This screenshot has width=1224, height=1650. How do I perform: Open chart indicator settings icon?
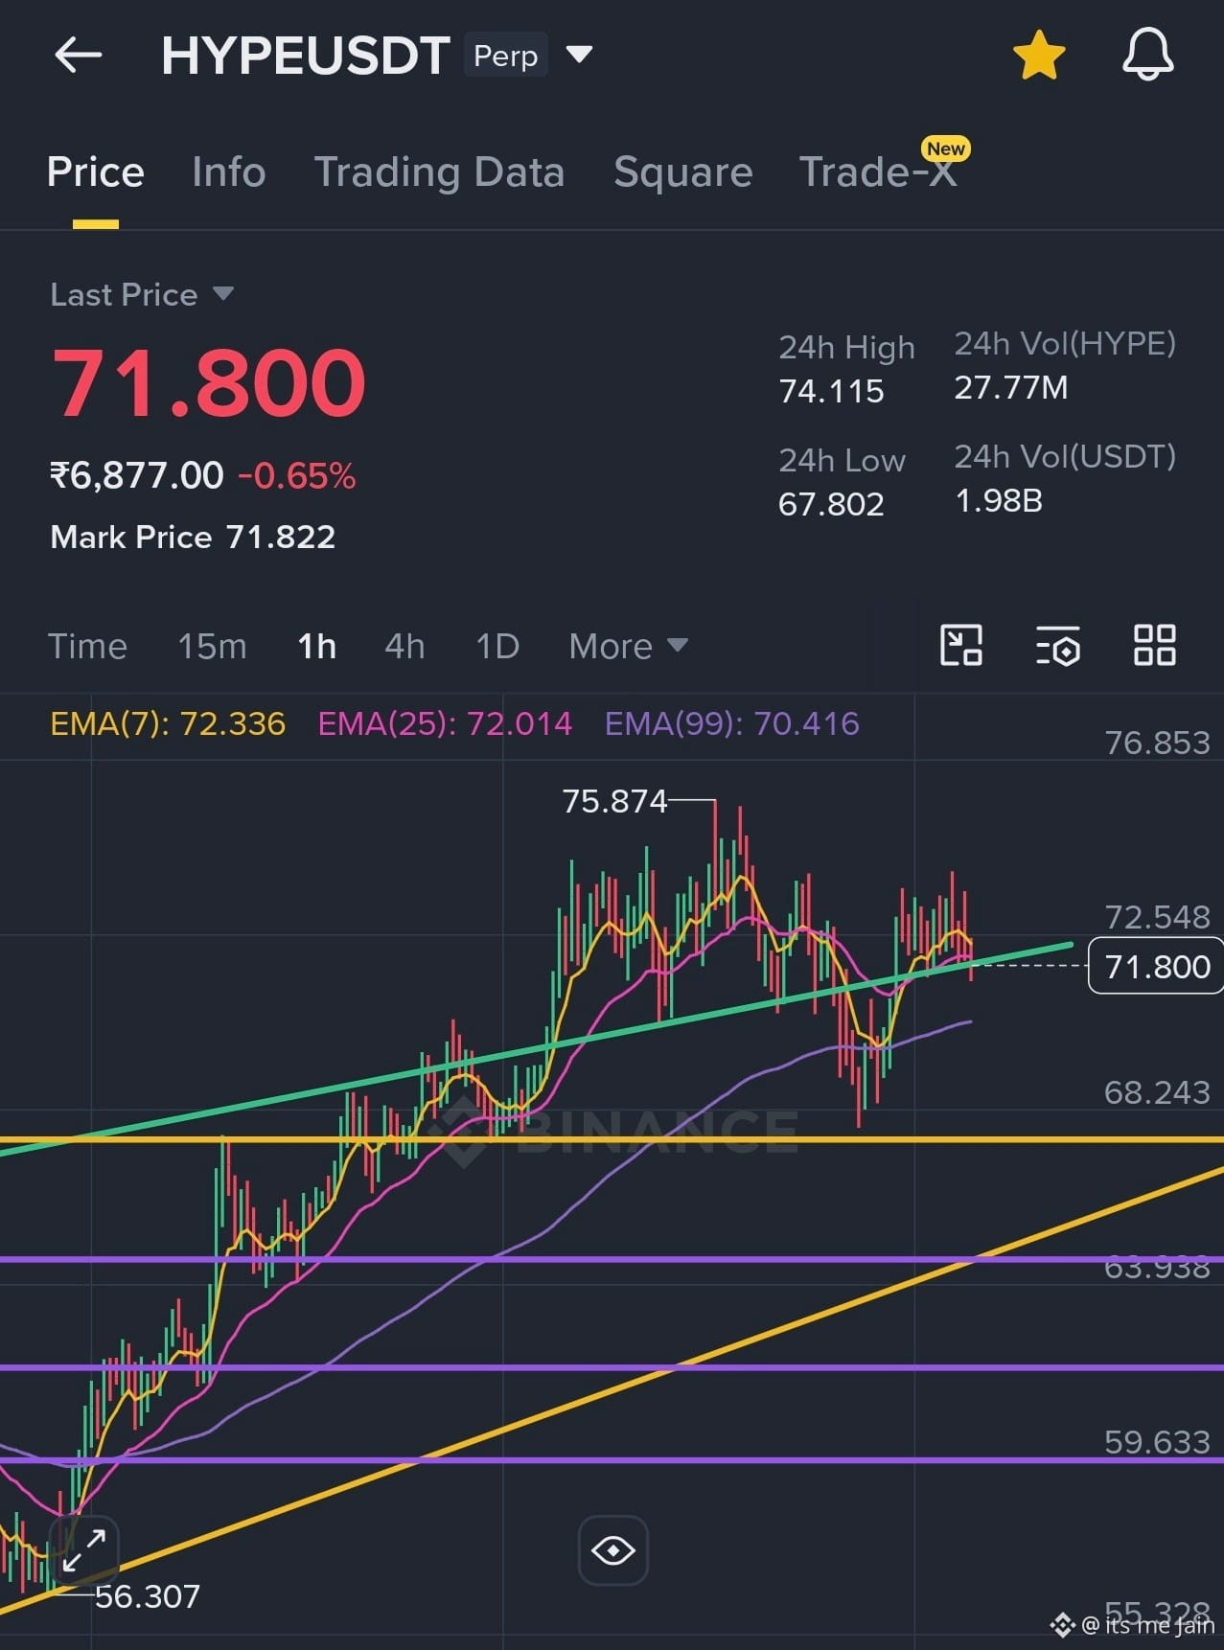pyautogui.click(x=1058, y=645)
